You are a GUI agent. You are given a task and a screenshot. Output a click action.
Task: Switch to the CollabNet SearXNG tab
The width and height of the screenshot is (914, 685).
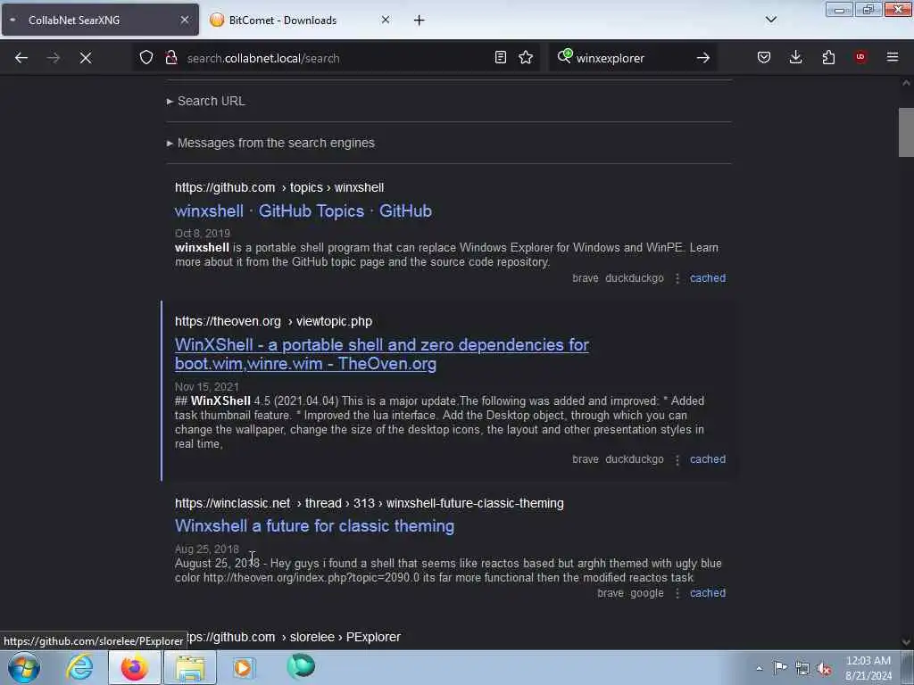99,20
